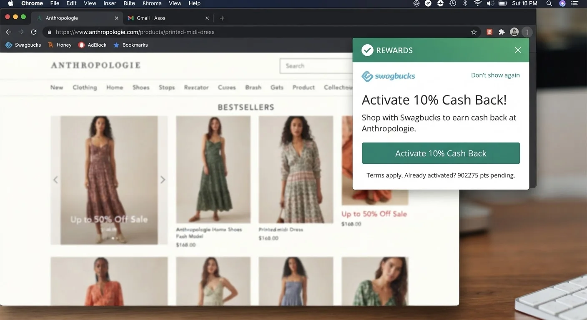Click the volume speaker icon in the menu bar
The height and width of the screenshot is (320, 587).
(x=490, y=3)
